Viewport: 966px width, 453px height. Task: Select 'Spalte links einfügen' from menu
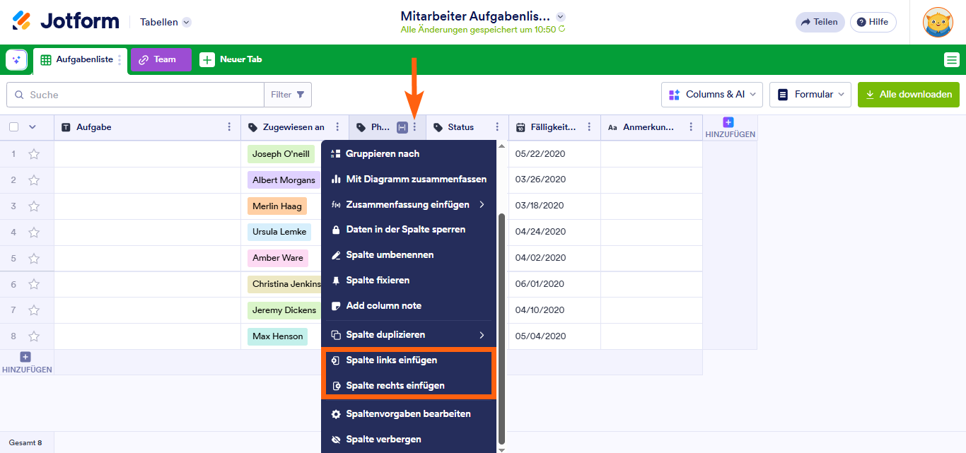tap(391, 360)
